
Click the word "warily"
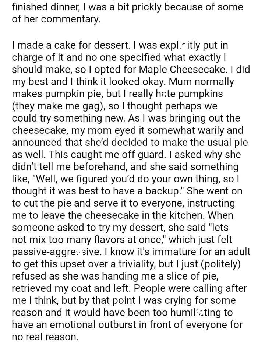click(206, 130)
